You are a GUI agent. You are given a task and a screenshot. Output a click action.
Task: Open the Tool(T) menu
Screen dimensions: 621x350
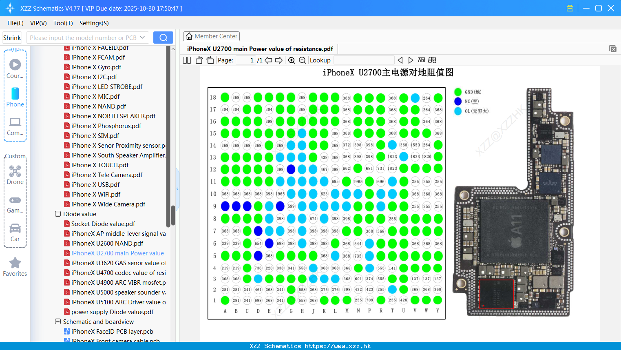(63, 23)
